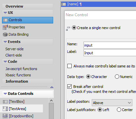Click the icon beside [name] in header
Viewport: 136px width, 119px height.
tap(64, 4)
